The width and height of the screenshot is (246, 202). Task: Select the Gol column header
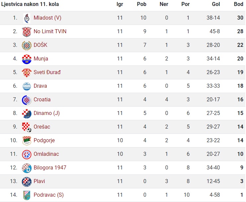point(216,4)
